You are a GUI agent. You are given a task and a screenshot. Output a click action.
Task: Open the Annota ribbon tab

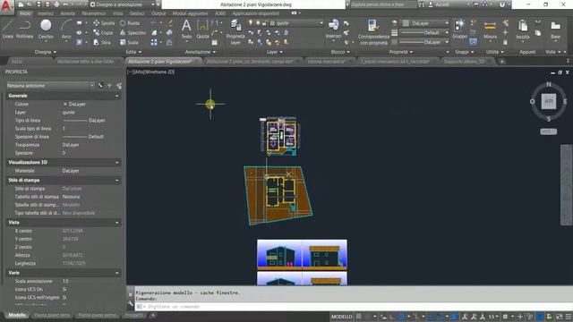click(68, 13)
